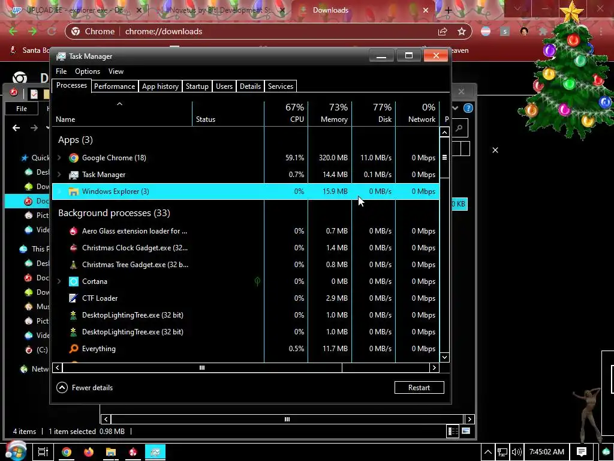Screen dimensions: 614x461
Task: Click the Christmas Tree Gadget icon
Action: [x=73, y=265]
